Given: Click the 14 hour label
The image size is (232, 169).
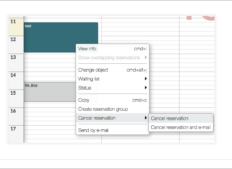Looking at the screenshot, I should coord(13,75).
